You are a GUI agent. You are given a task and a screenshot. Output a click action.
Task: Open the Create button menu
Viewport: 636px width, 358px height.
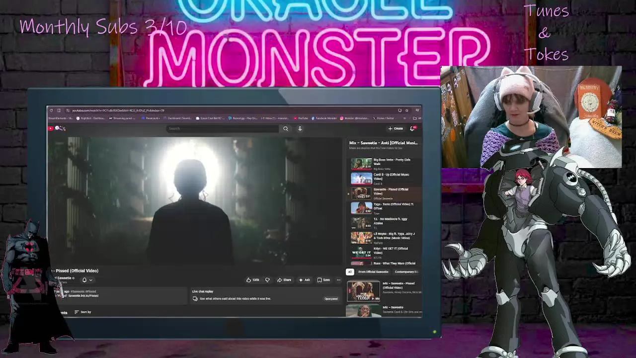396,128
